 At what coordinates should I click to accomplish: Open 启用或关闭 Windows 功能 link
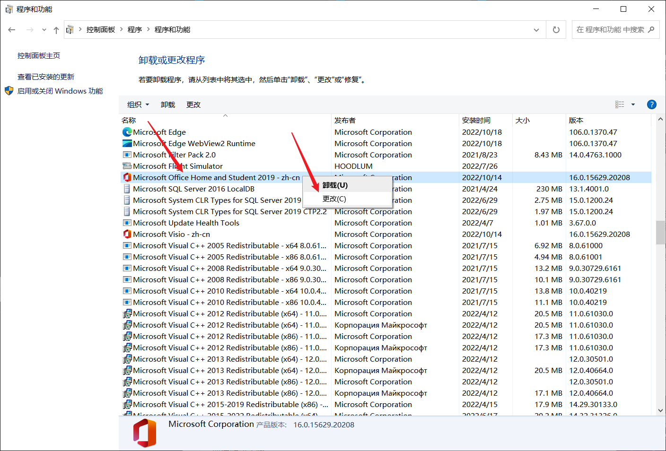[x=60, y=91]
